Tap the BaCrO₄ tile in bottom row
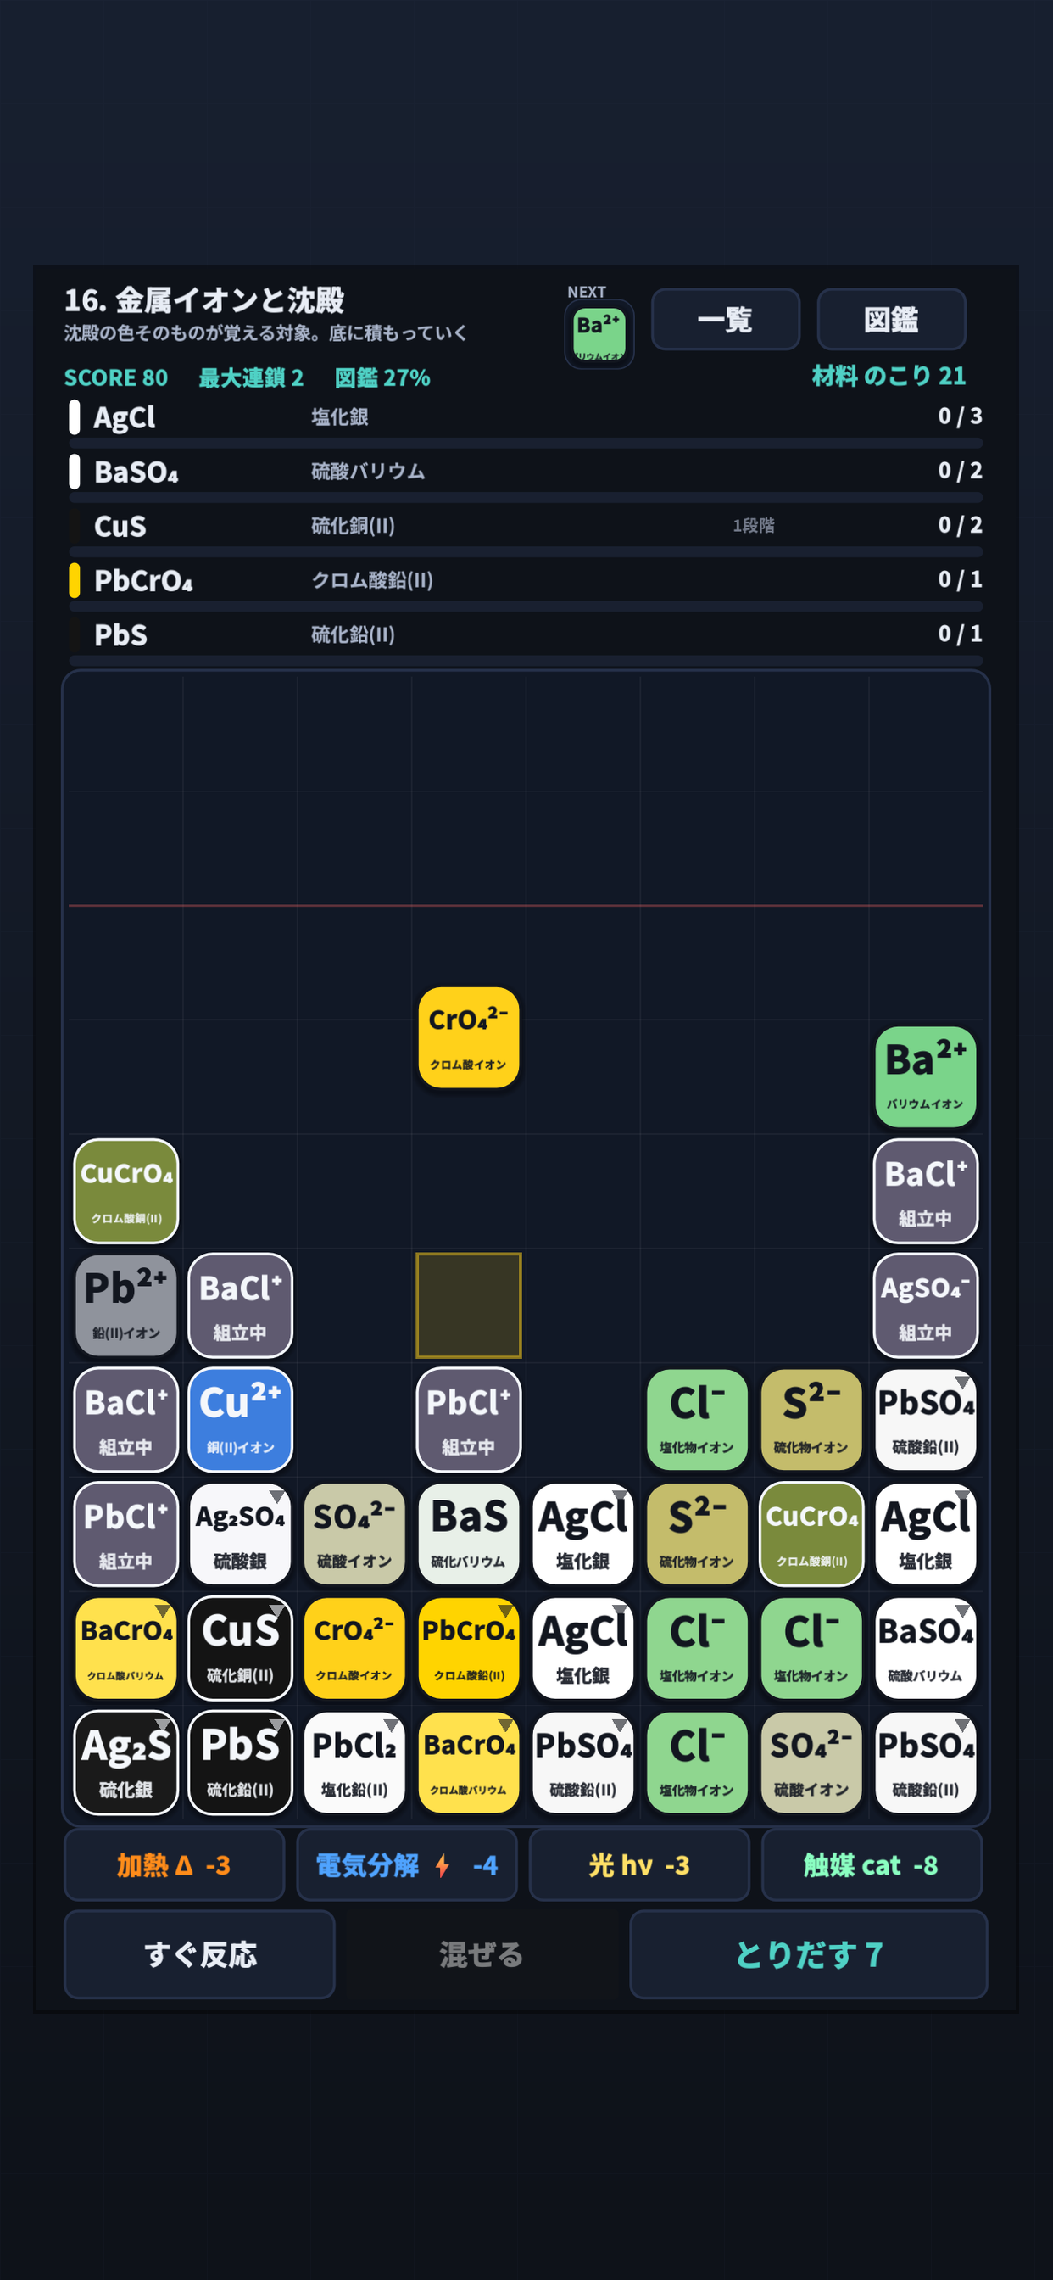This screenshot has width=1053, height=2280. [468, 1763]
